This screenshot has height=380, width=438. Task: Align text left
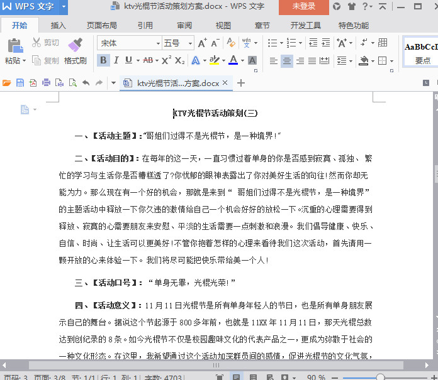click(x=274, y=60)
